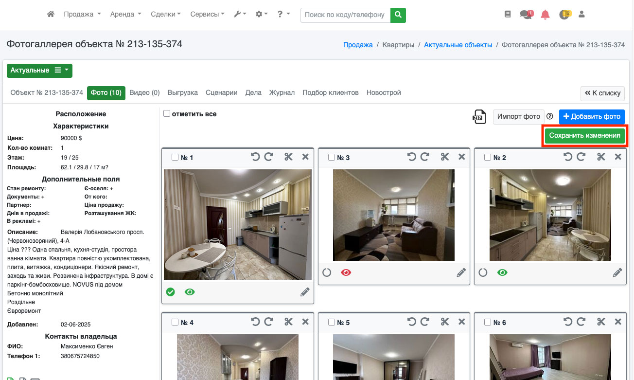Crop photo № 2 with scissors icon

coord(601,157)
